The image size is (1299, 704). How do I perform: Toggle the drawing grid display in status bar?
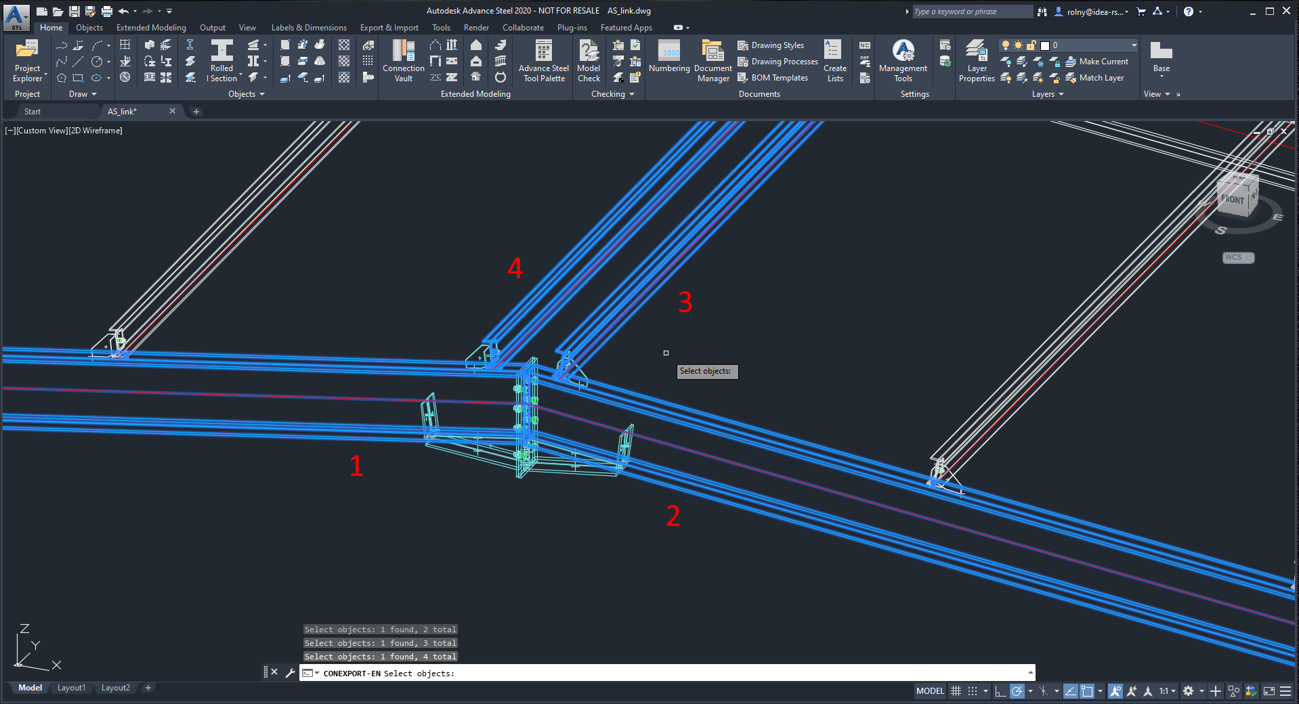956,691
